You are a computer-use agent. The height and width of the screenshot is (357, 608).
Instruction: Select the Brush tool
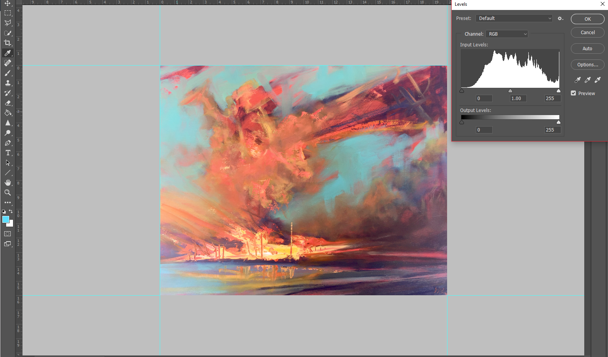pyautogui.click(x=8, y=73)
